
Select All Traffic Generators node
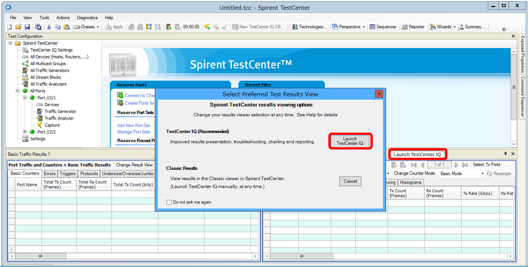pyautogui.click(x=46, y=70)
